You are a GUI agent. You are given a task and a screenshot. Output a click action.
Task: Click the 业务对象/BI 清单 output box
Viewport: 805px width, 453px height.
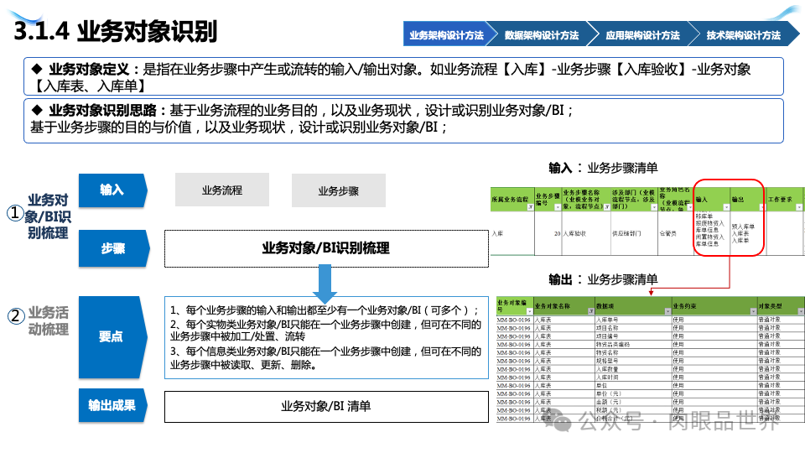(326, 406)
